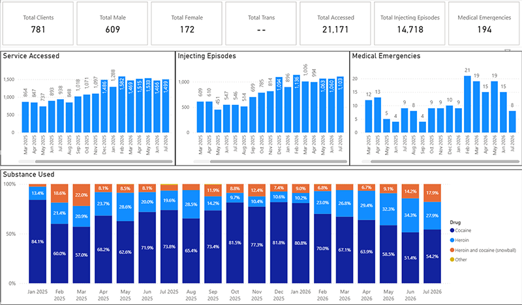Select the Heroin and cocaine (snowball) legend dot
Viewport: 522px width, 305px height.
(x=452, y=250)
